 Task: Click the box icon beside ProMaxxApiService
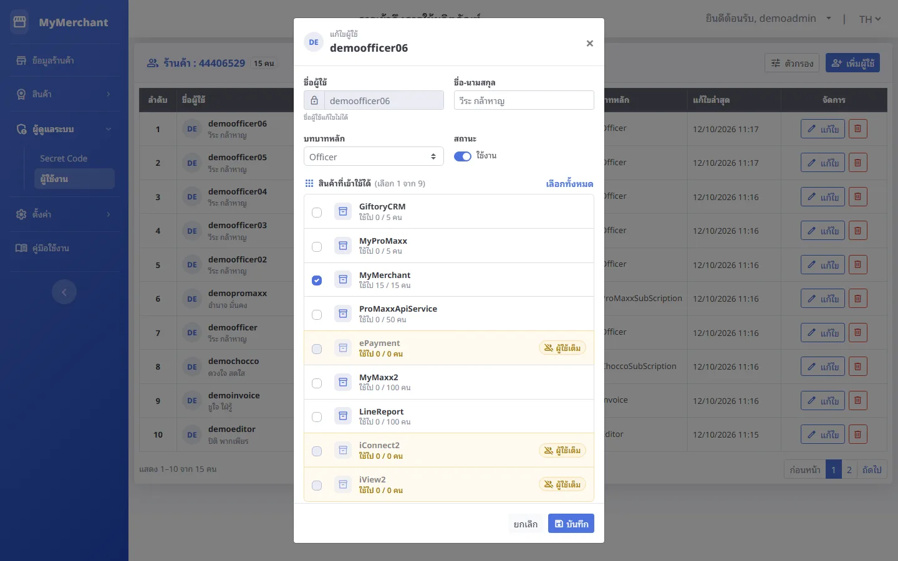(343, 314)
